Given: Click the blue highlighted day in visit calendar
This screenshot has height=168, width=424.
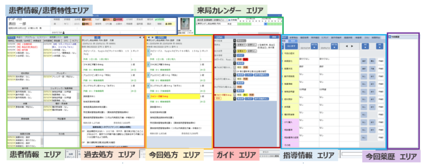Looking at the screenshot, I should (x=266, y=24).
